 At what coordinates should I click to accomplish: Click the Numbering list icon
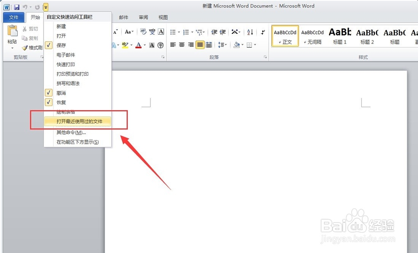coord(186,32)
